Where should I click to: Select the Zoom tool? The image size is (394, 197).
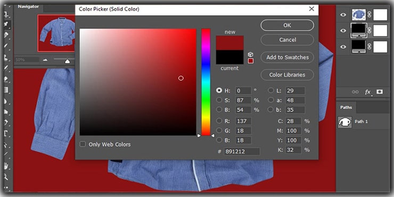tap(6, 177)
